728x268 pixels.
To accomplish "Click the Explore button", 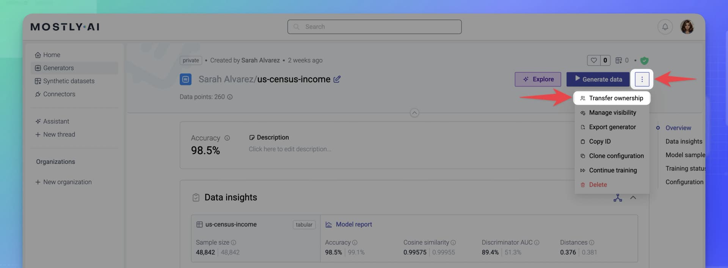I will [x=538, y=79].
